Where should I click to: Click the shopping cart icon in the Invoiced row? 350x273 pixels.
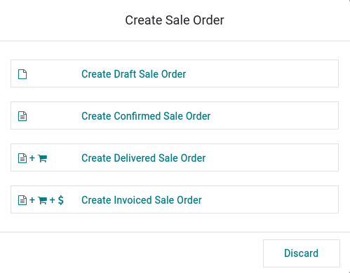pos(42,200)
